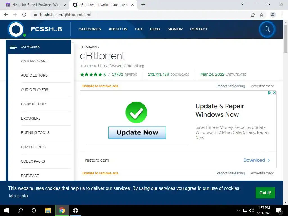Click the page vertical scrollbar thumb
288x216 pixels.
coord(286,38)
